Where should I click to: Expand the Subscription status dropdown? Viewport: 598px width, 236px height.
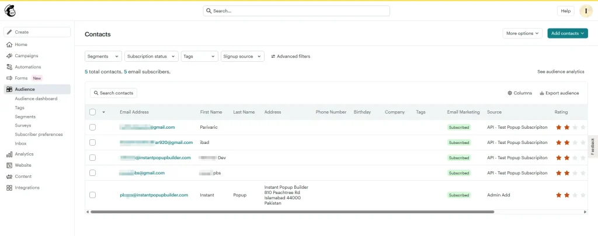pyautogui.click(x=151, y=57)
